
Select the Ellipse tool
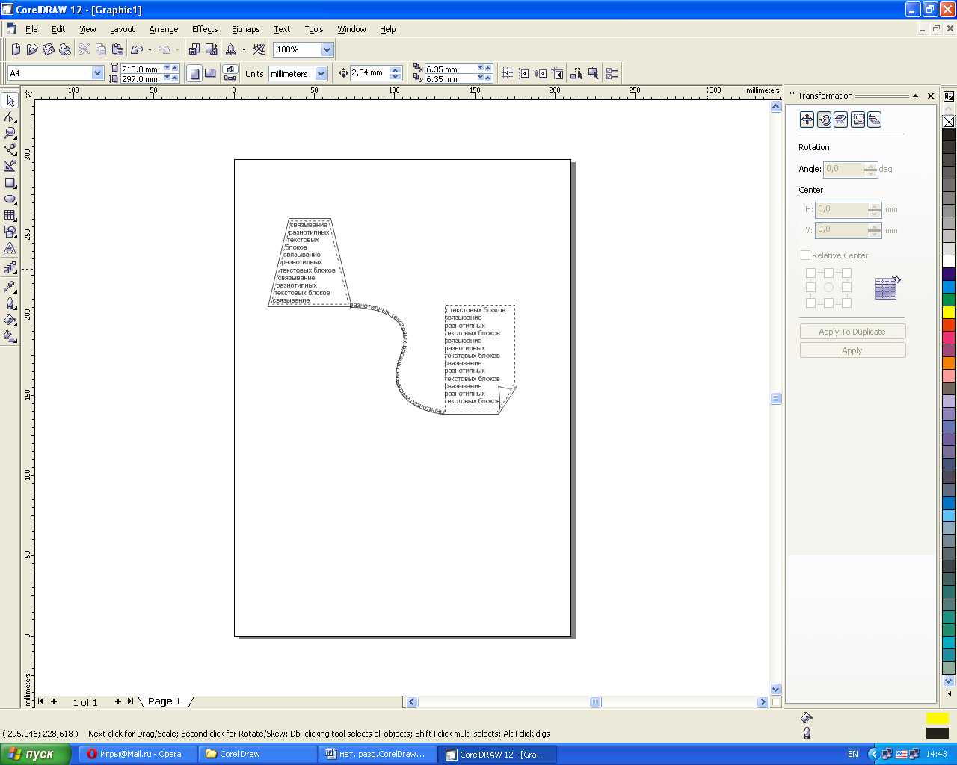(x=10, y=199)
